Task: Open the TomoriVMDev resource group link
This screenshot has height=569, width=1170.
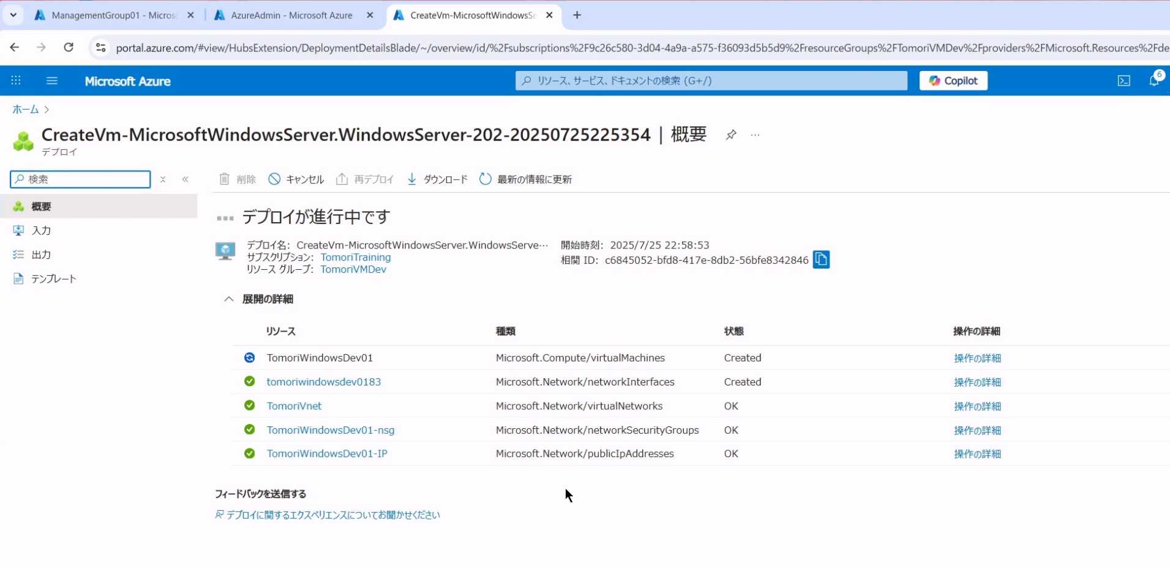Action: click(353, 269)
